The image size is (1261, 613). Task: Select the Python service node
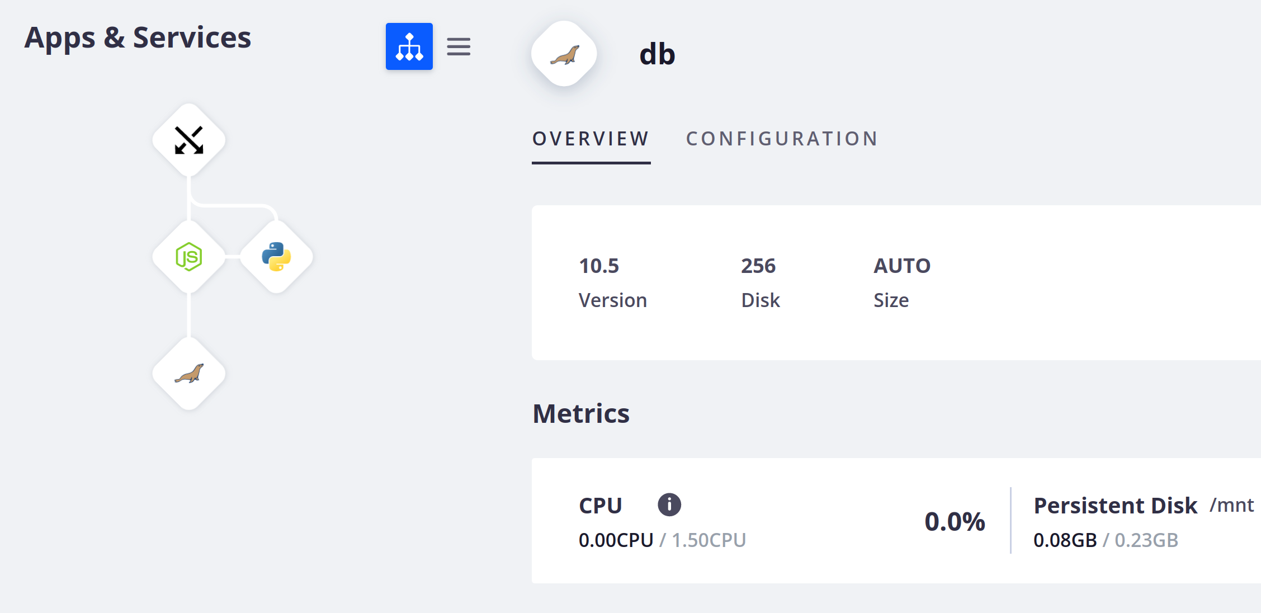tap(276, 257)
